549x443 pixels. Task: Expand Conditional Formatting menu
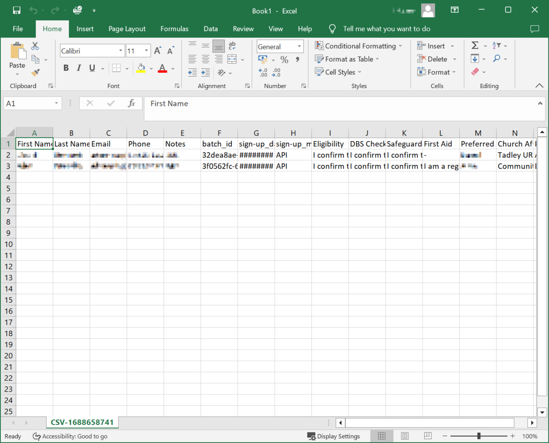point(359,46)
